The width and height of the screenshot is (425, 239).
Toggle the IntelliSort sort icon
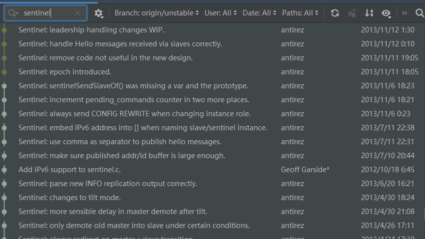(369, 13)
